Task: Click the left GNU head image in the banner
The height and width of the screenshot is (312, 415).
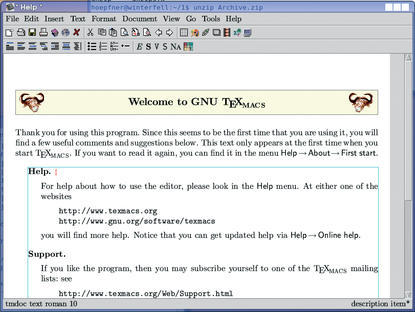Action: pos(32,102)
